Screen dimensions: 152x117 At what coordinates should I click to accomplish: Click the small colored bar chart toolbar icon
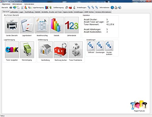click(26, 8)
